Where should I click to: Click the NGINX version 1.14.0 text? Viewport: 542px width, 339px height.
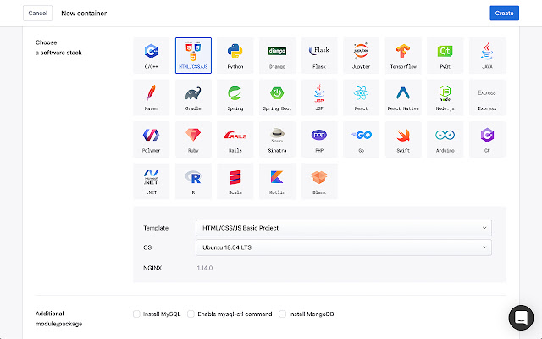pyautogui.click(x=205, y=268)
